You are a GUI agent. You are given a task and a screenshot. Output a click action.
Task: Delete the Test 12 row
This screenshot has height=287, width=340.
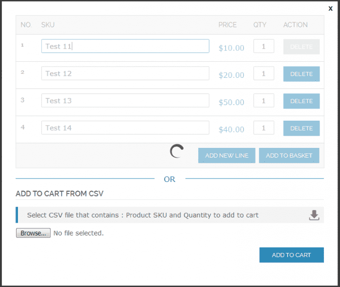pyautogui.click(x=301, y=74)
